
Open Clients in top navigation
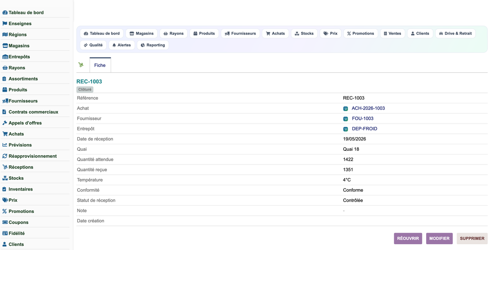pyautogui.click(x=420, y=33)
